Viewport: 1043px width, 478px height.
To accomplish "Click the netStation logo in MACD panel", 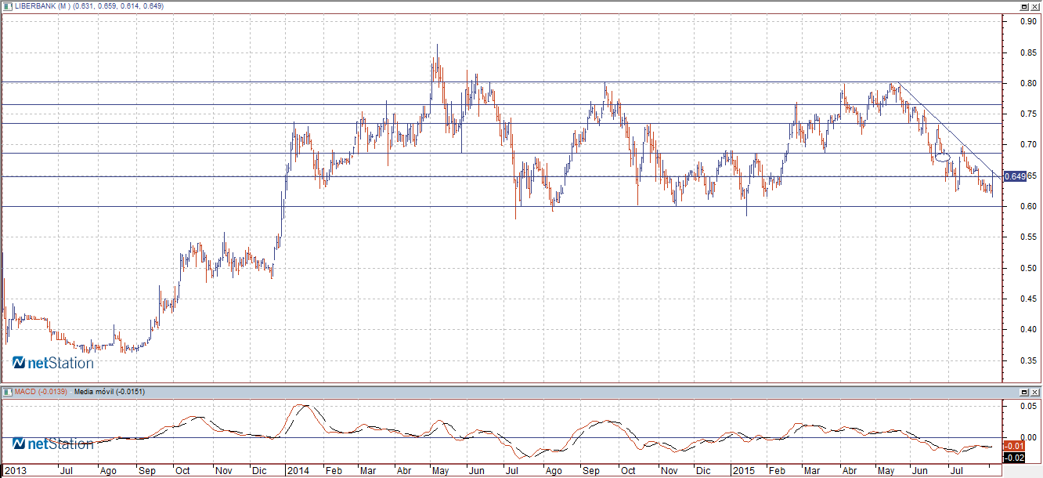I will click(x=52, y=444).
